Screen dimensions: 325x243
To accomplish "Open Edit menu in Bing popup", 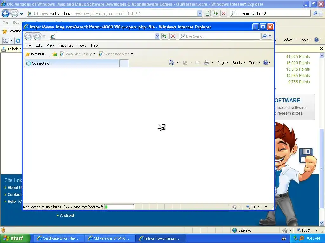I will 39,45.
